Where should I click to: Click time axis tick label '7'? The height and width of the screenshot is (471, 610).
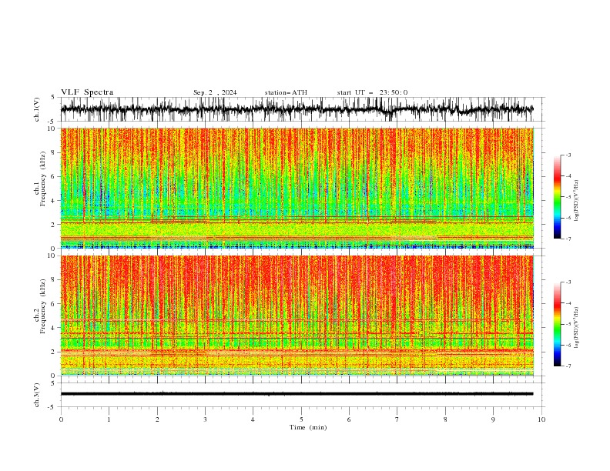397,419
